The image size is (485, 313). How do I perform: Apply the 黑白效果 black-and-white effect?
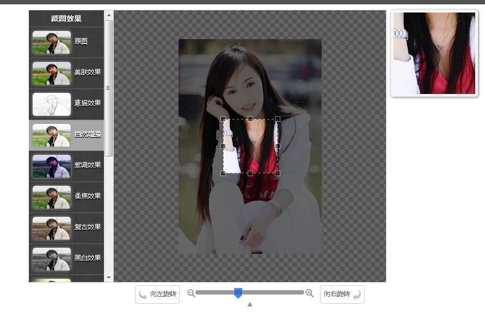coord(65,259)
